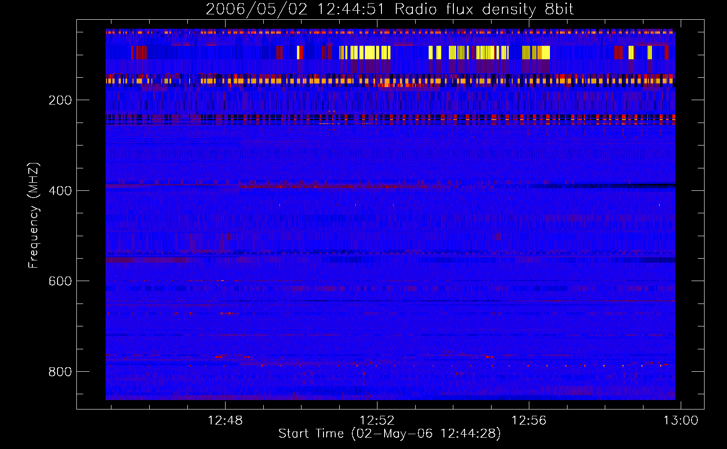Click the 600 frequency tick label
The height and width of the screenshot is (449, 727).
coord(60,281)
